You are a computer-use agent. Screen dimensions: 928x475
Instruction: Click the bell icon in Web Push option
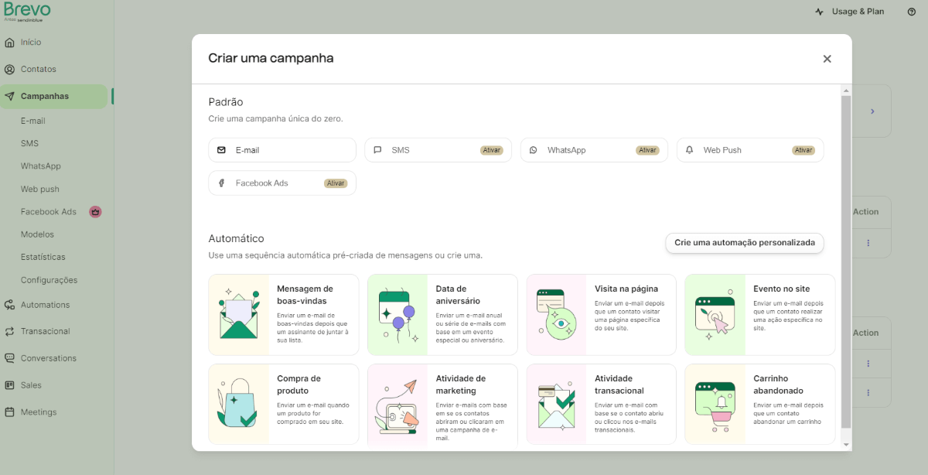(x=689, y=150)
